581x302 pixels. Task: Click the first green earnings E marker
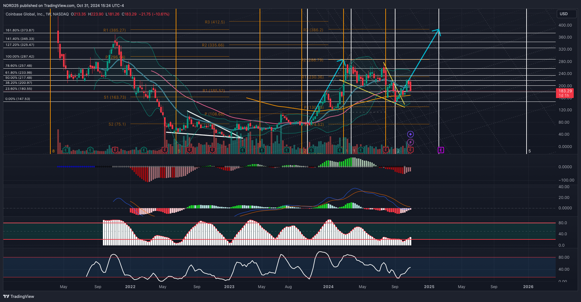[x=66, y=150]
